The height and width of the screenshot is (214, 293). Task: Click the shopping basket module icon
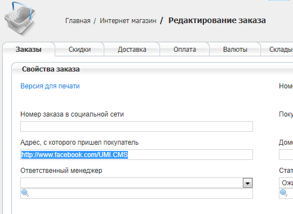20,19
